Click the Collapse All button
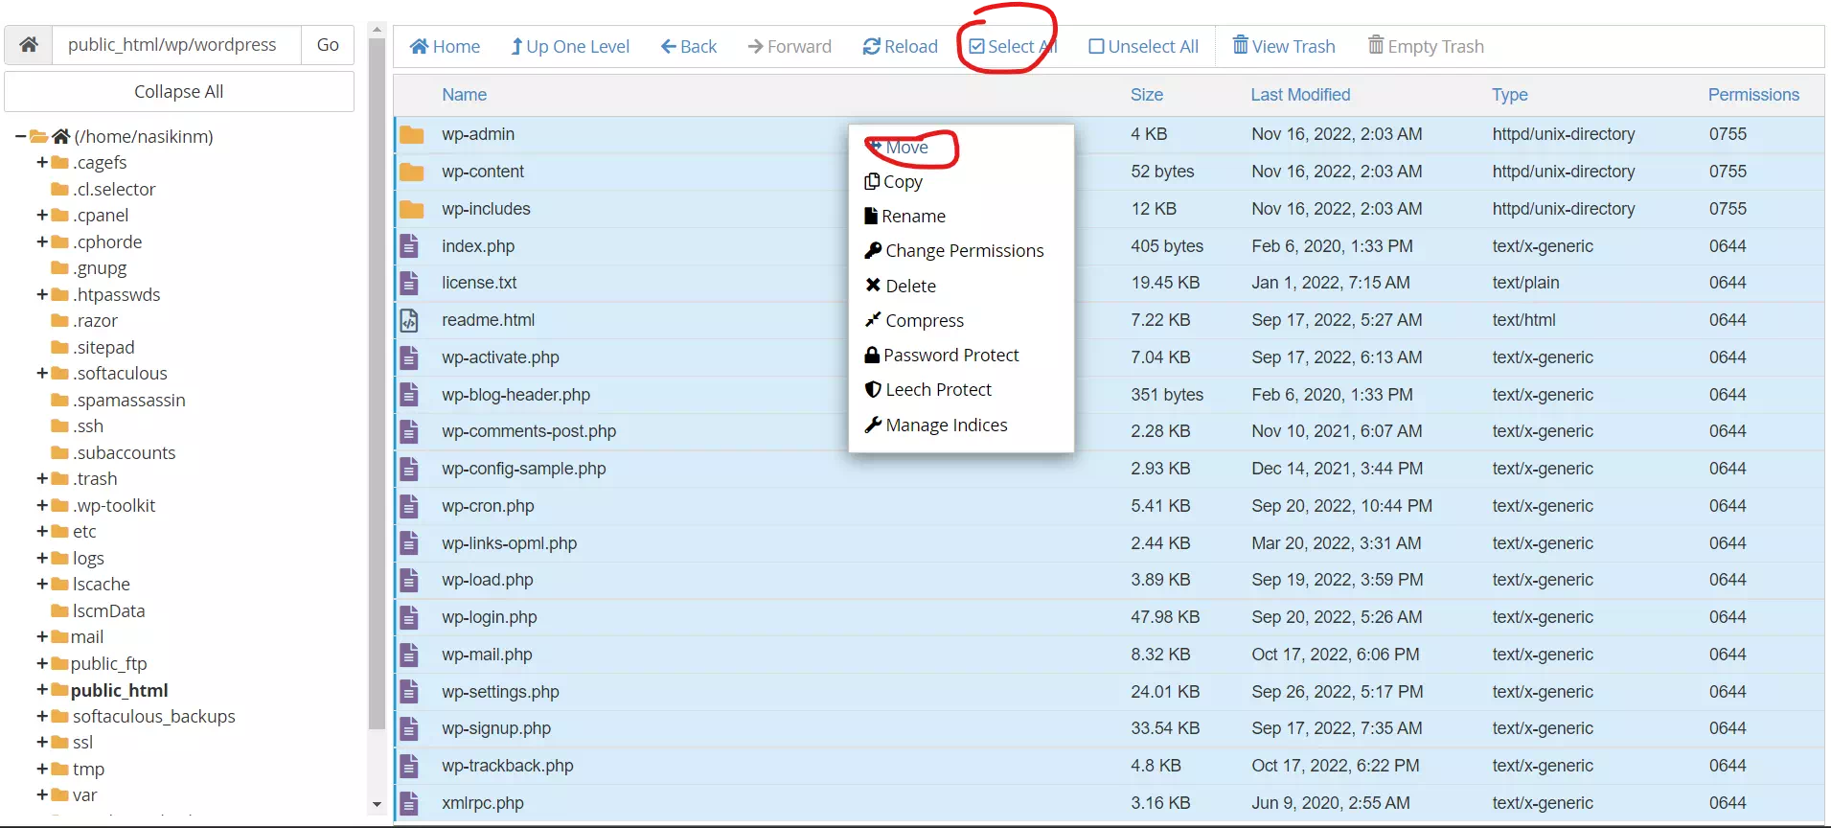 click(179, 92)
